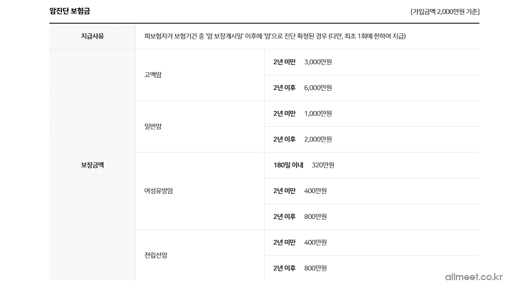
Task: Click the 지급사유 description text
Action: click(275, 36)
